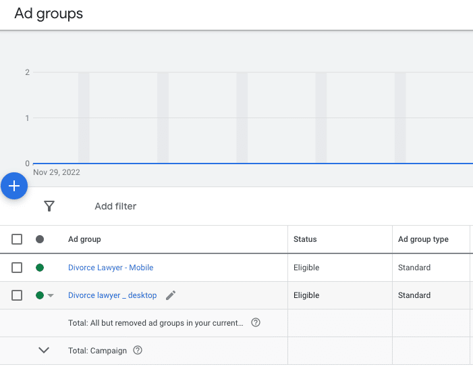Click Eligible status for Divorce lawyer _ desktop
473x373 pixels.
click(x=306, y=295)
